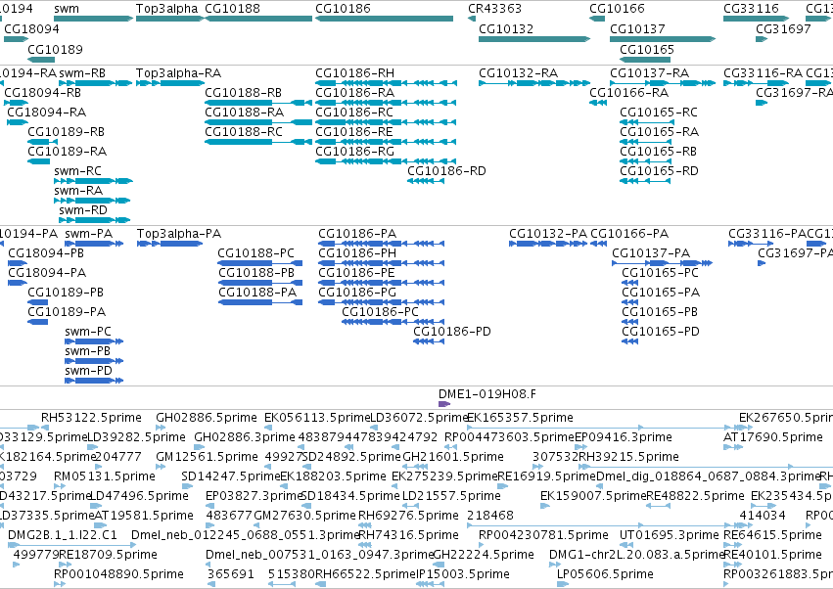Select the CG10166 gene label
Image resolution: width=833 pixels, height=589 pixels.
click(617, 9)
